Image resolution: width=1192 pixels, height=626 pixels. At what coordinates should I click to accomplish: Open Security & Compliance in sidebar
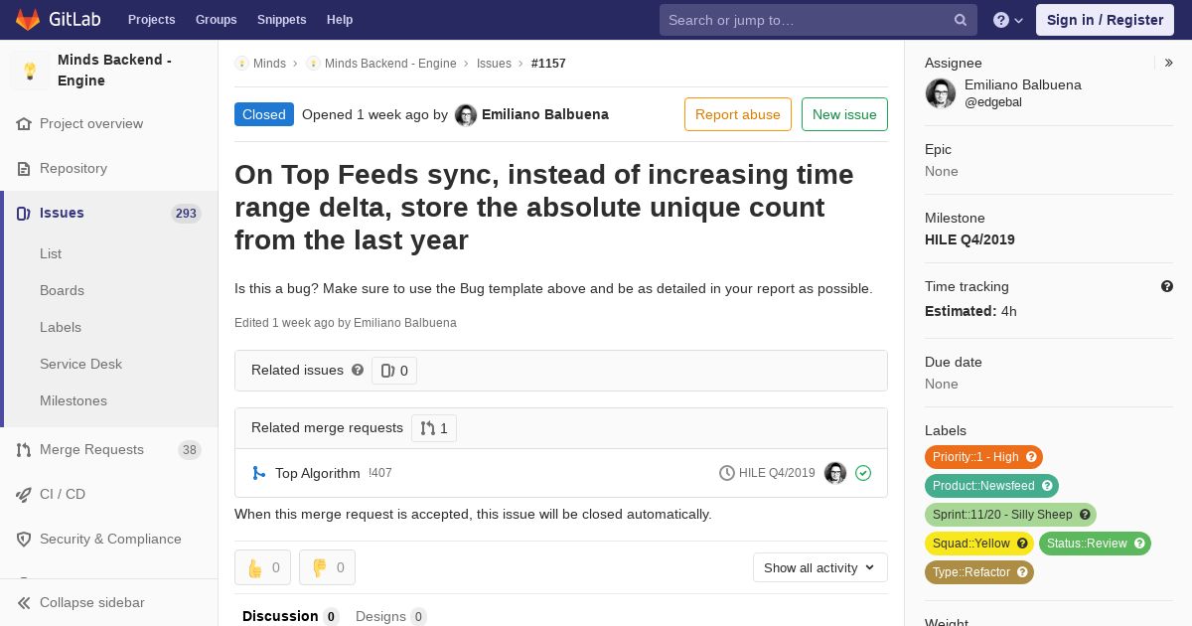tap(109, 539)
